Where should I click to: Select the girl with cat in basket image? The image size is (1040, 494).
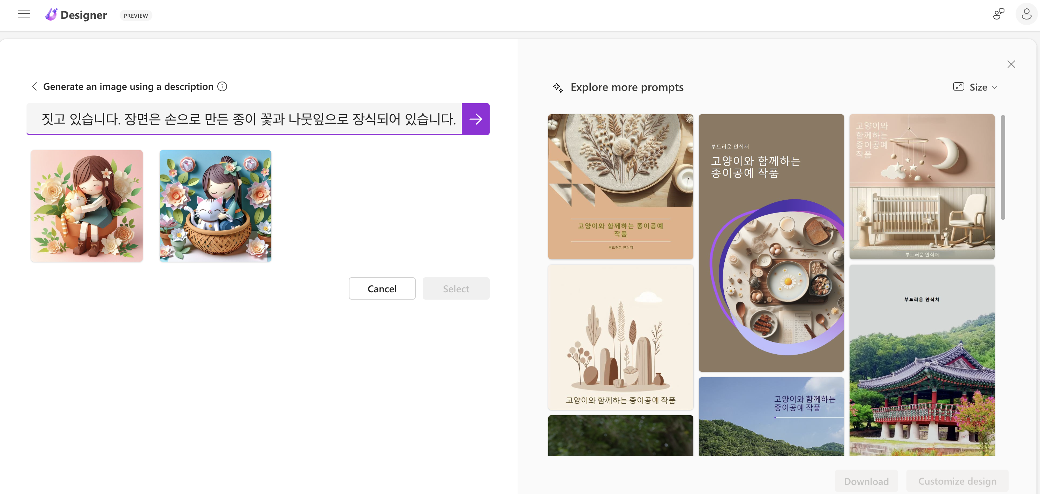(x=215, y=206)
